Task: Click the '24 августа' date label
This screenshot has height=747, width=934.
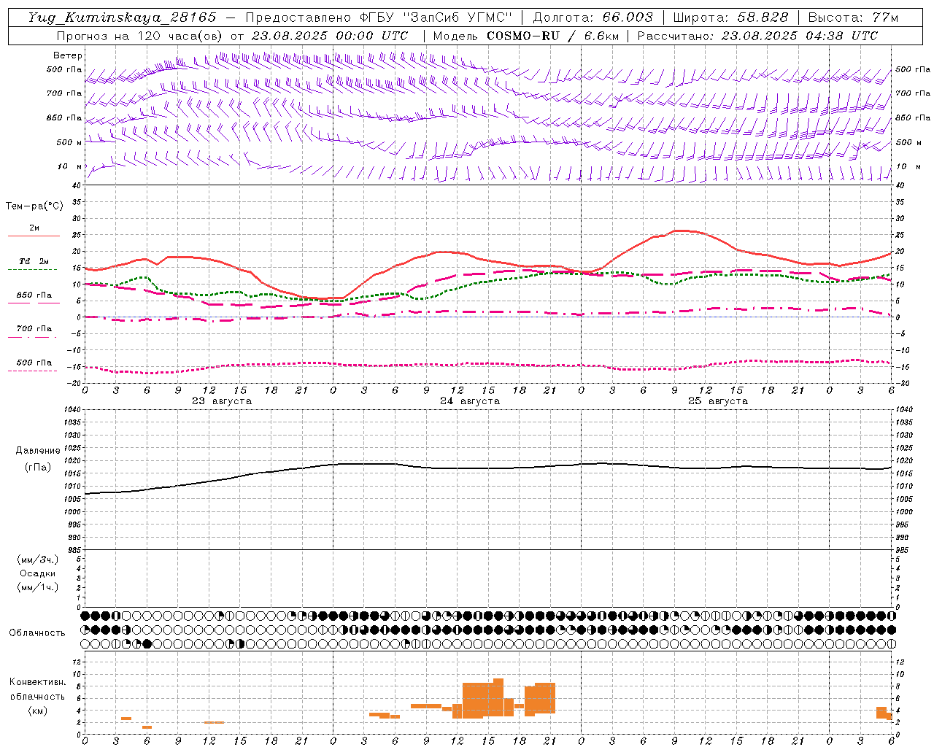Action: (x=470, y=401)
